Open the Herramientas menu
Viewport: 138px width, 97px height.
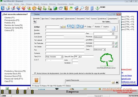62,4
